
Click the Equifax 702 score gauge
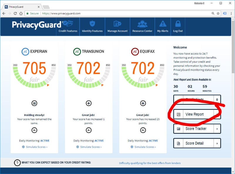coord(143,74)
